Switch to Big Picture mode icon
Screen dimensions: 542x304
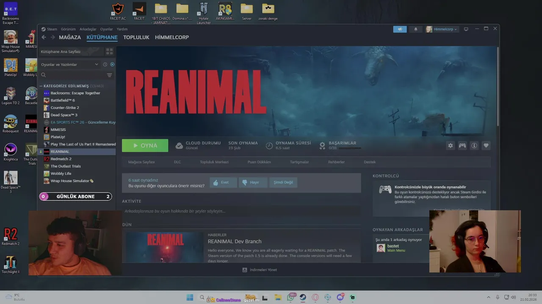(x=466, y=29)
